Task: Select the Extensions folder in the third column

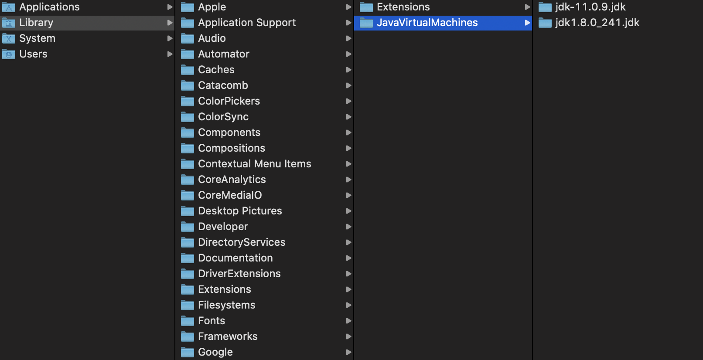Action: coord(403,7)
